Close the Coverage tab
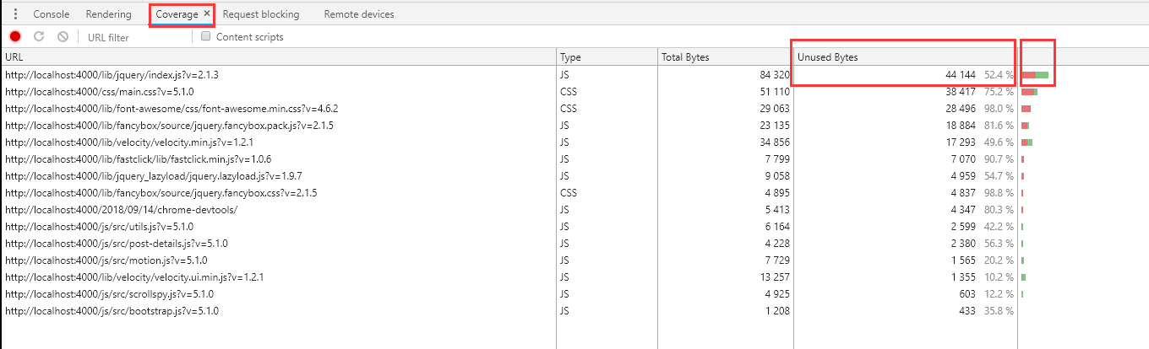 tap(207, 14)
